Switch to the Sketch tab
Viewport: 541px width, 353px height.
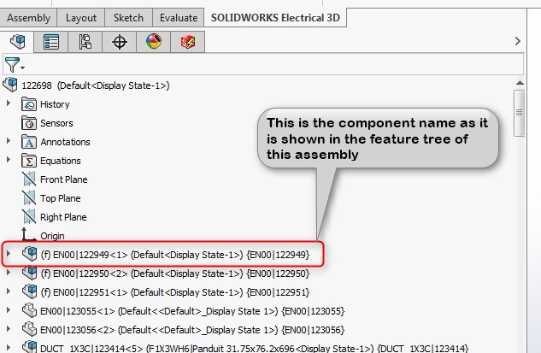point(128,18)
